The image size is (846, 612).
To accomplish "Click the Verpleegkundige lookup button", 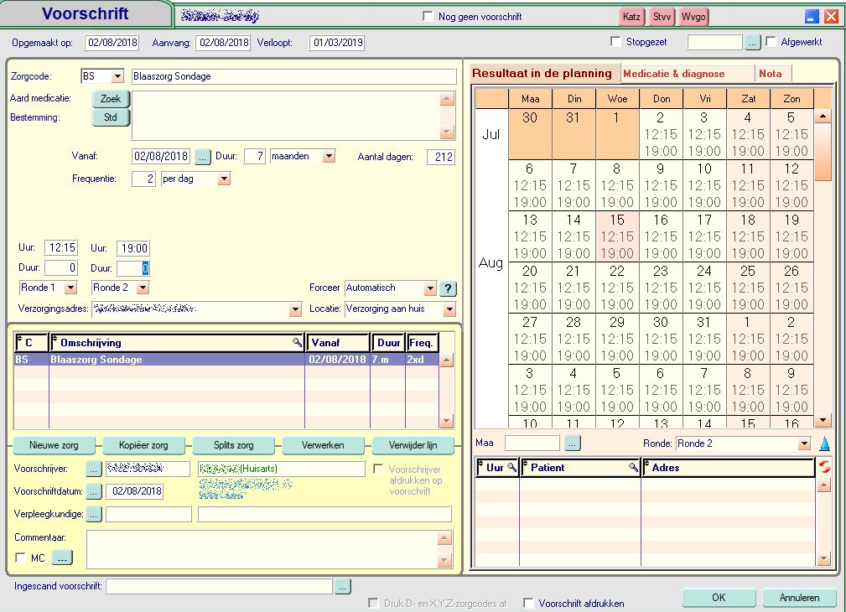I will click(93, 514).
